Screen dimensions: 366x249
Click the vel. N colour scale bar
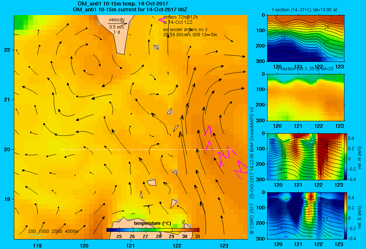point(346,156)
